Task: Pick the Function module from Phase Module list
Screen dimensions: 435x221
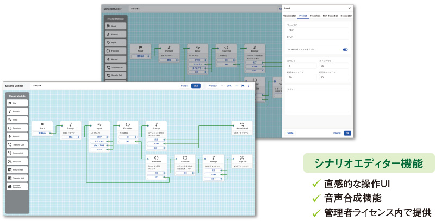Action: pos(17,128)
